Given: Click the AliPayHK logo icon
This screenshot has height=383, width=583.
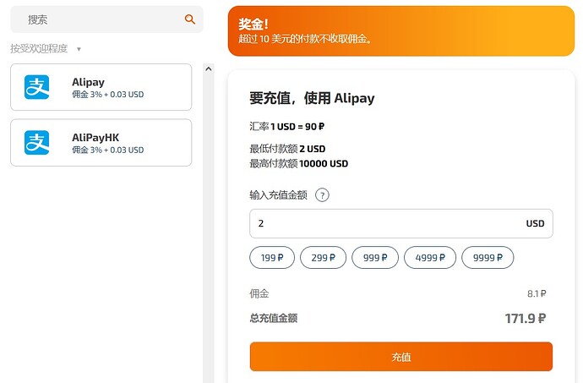Looking at the screenshot, I should (37, 143).
